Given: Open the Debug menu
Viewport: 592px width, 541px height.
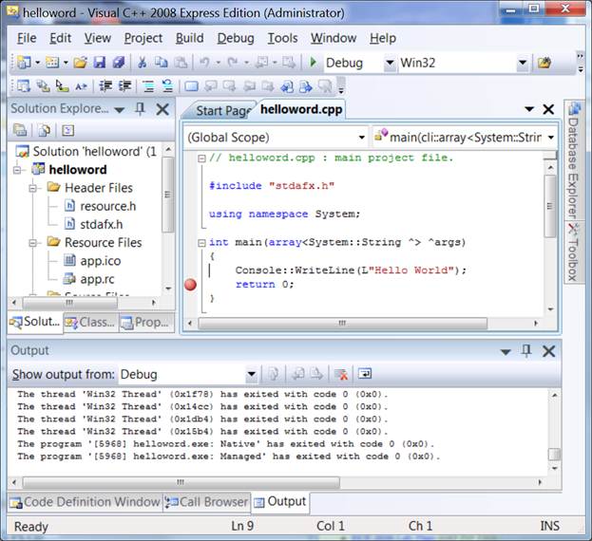Looking at the screenshot, I should click(236, 38).
